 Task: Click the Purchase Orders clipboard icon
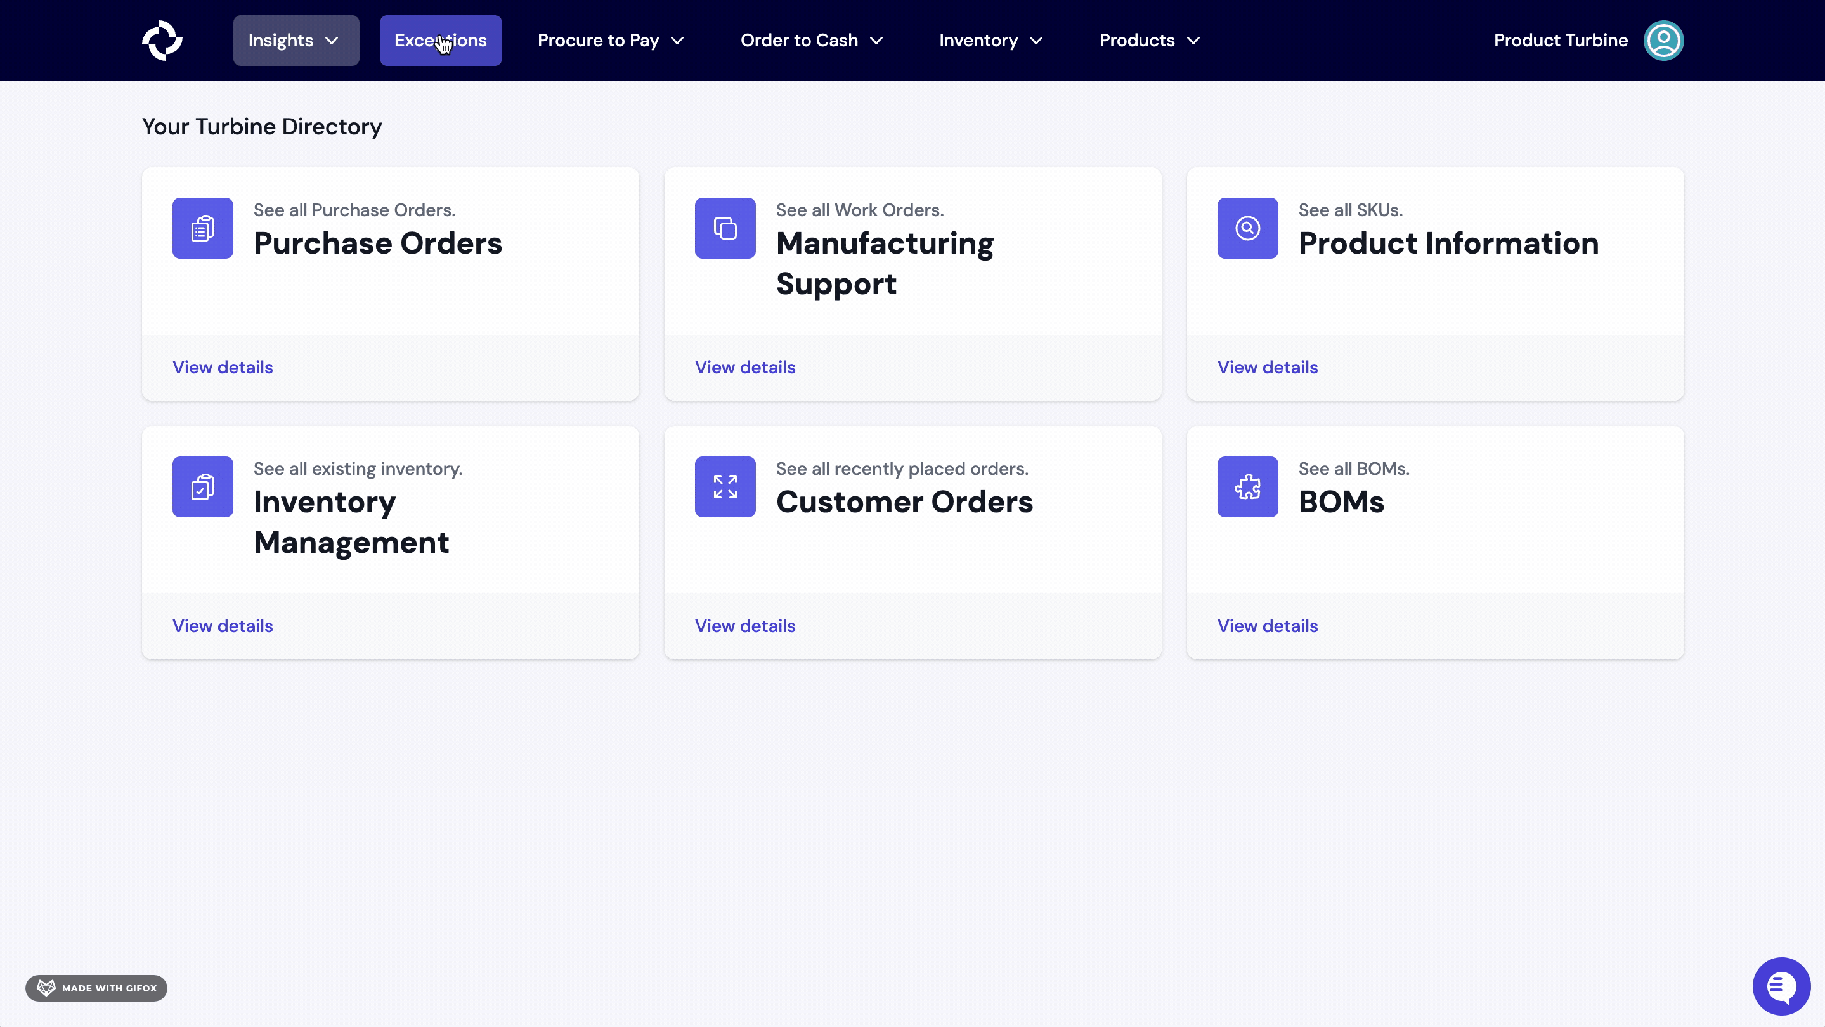(x=203, y=228)
